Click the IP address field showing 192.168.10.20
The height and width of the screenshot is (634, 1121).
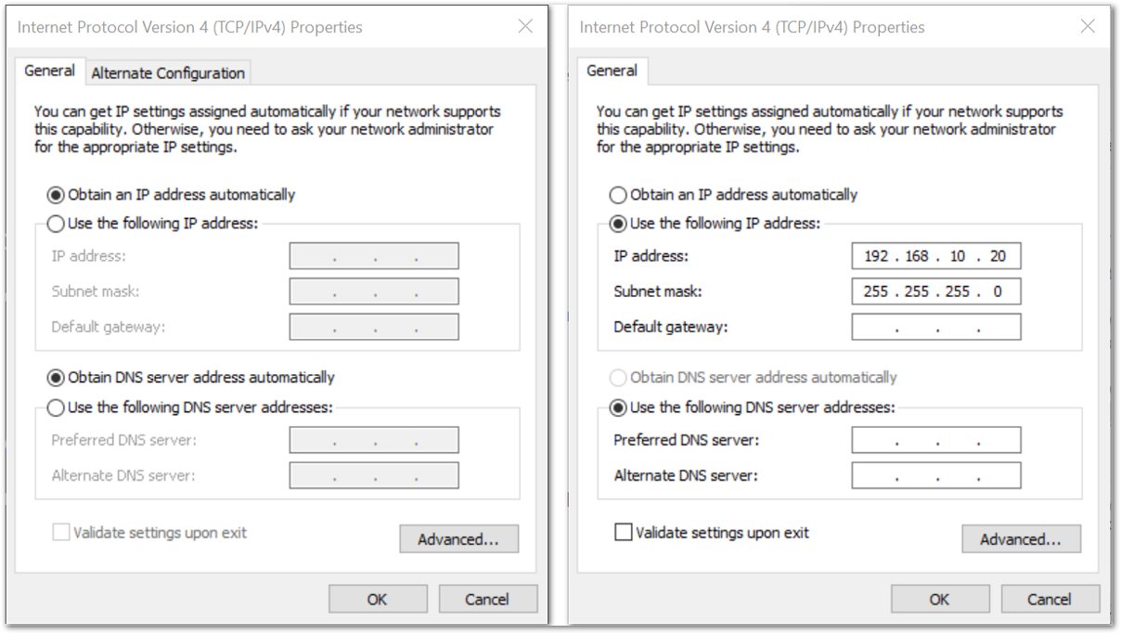pyautogui.click(x=936, y=256)
